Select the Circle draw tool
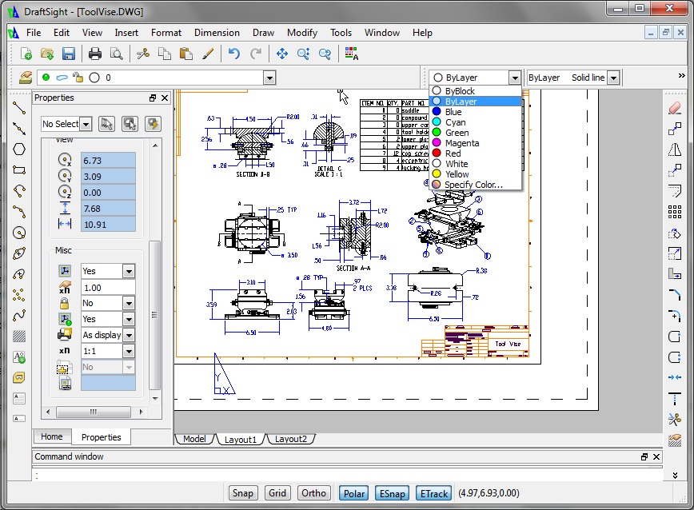 point(19,233)
